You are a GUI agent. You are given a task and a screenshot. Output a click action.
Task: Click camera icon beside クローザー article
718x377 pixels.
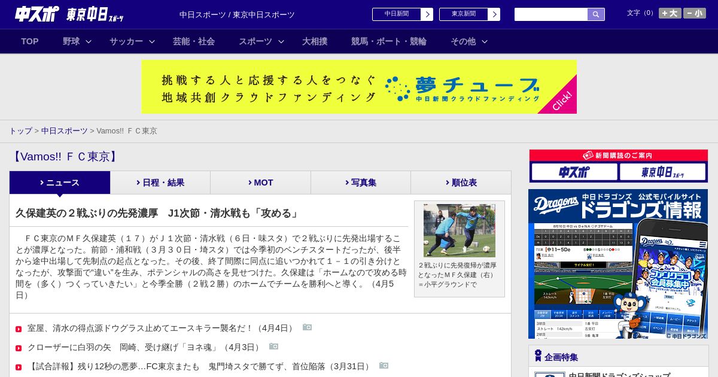[273, 346]
